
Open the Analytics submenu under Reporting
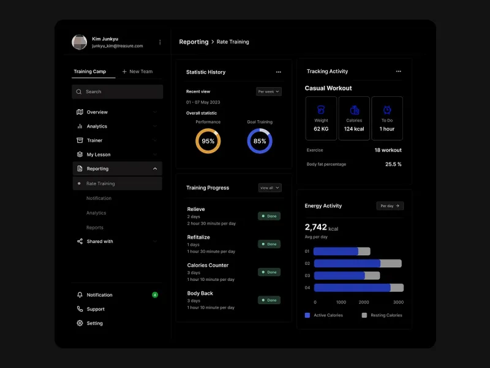click(x=96, y=213)
